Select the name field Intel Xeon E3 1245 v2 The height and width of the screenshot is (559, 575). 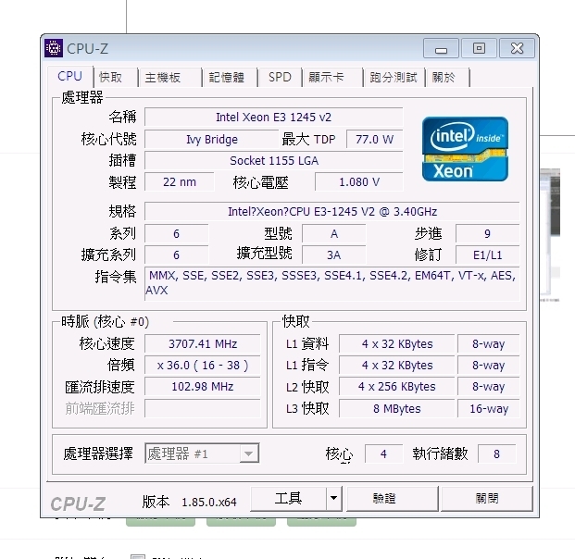(273, 118)
